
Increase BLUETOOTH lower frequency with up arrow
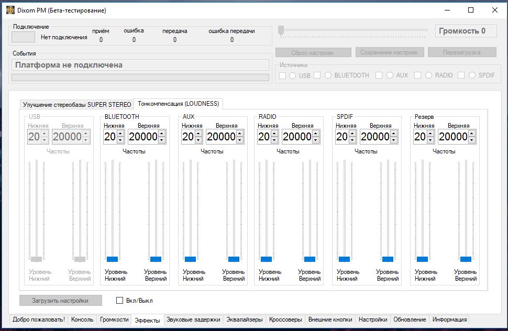[121, 134]
